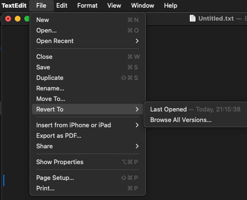Open Page Setup... dialog
The height and width of the screenshot is (200, 247).
[x=88, y=178]
